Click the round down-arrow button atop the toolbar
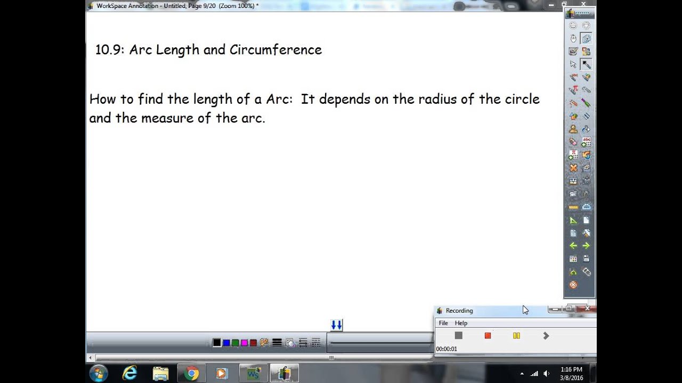Screen dimensions: 682x383 coord(586,25)
